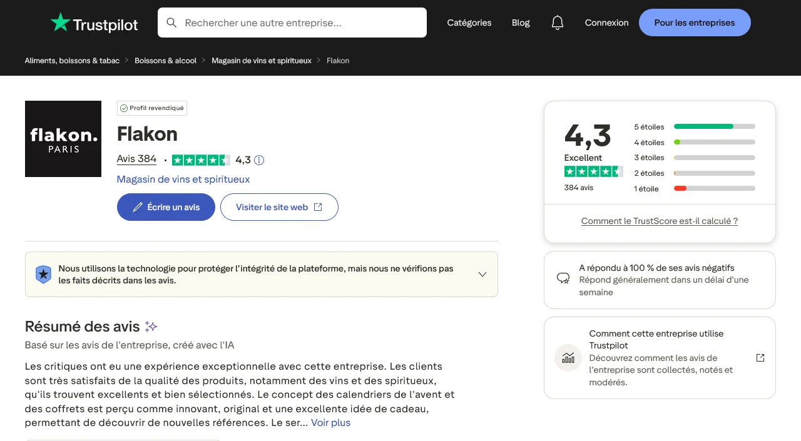
Task: Click the AI sparkle icon near Résumé des avis
Action: pyautogui.click(x=151, y=326)
